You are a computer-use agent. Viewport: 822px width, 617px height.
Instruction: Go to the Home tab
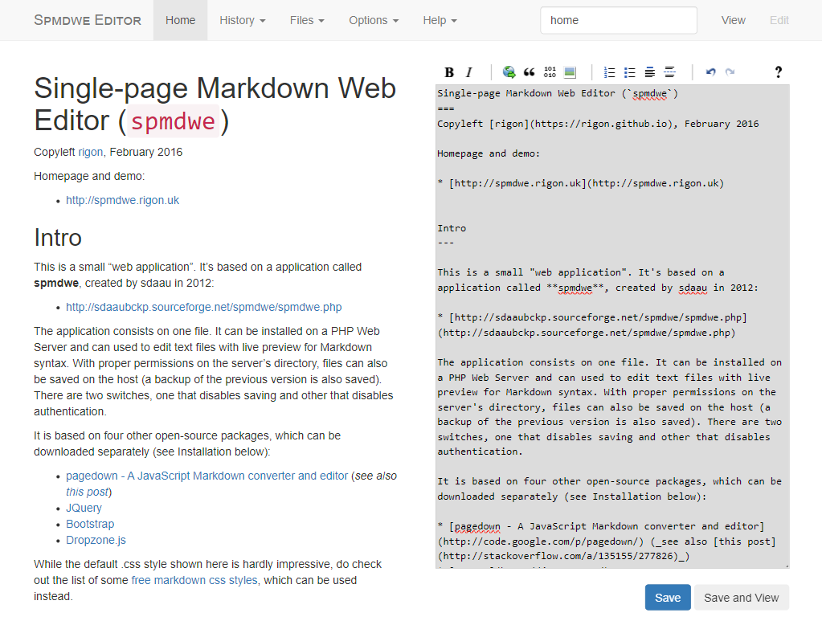pos(180,20)
